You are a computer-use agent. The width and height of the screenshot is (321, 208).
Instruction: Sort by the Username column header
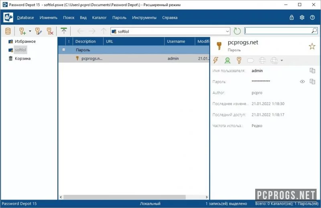[x=180, y=41]
